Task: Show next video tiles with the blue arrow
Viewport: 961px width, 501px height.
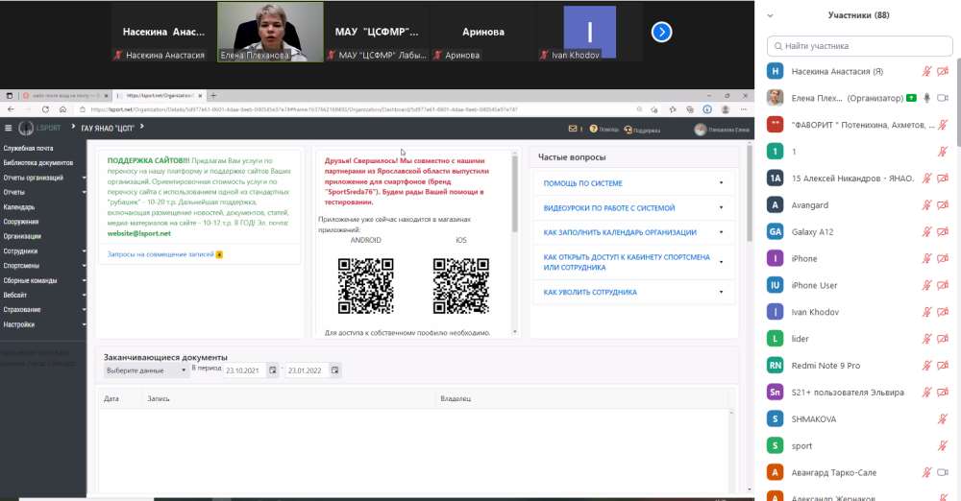Action: 661,32
